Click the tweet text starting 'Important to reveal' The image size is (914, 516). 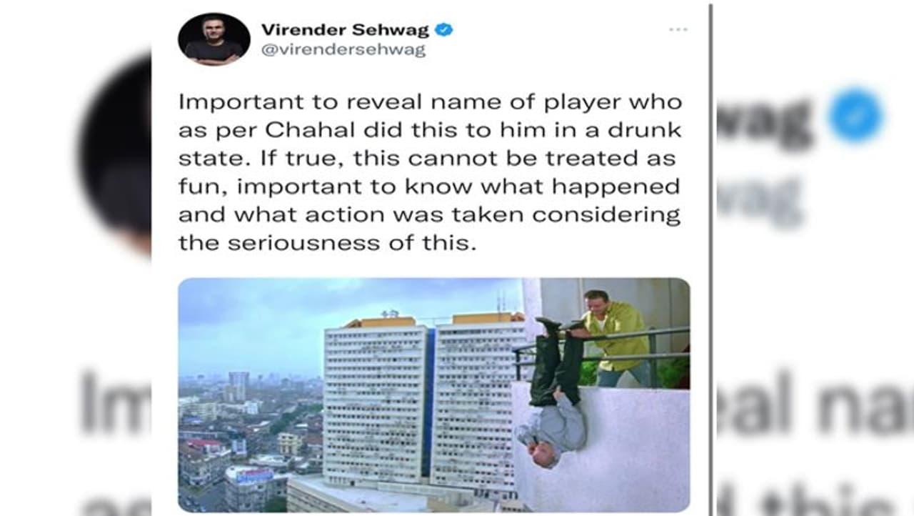pyautogui.click(x=430, y=172)
